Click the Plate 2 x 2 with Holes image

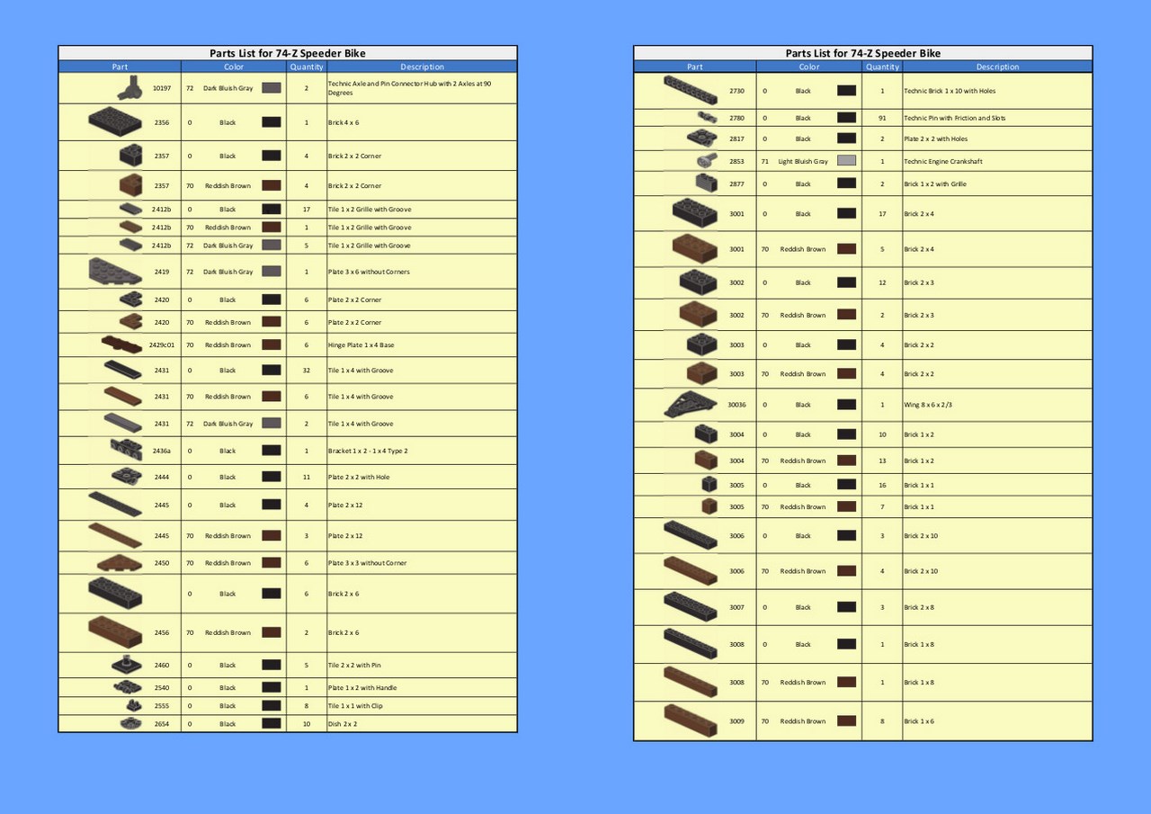tap(702, 139)
